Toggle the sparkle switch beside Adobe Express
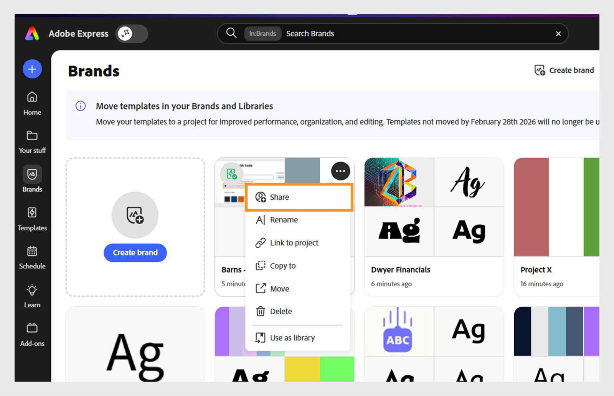This screenshot has width=614, height=396. coord(132,34)
